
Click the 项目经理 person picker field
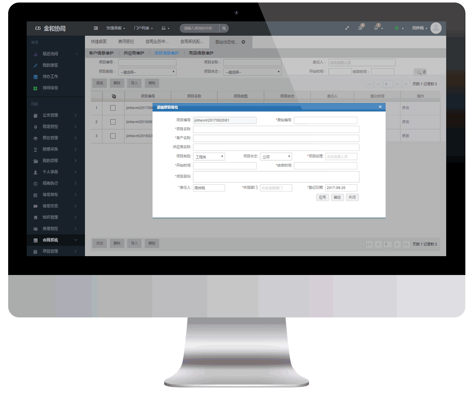(x=341, y=157)
